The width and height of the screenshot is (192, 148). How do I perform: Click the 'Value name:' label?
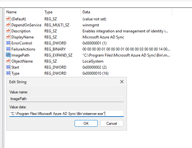19,92
